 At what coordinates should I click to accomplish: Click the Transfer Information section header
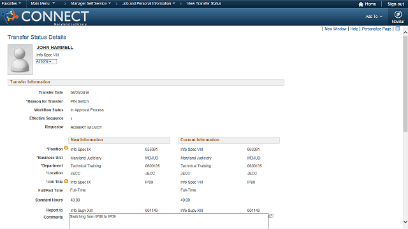146,82
